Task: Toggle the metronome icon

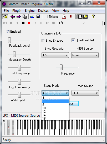Action: point(64,17)
